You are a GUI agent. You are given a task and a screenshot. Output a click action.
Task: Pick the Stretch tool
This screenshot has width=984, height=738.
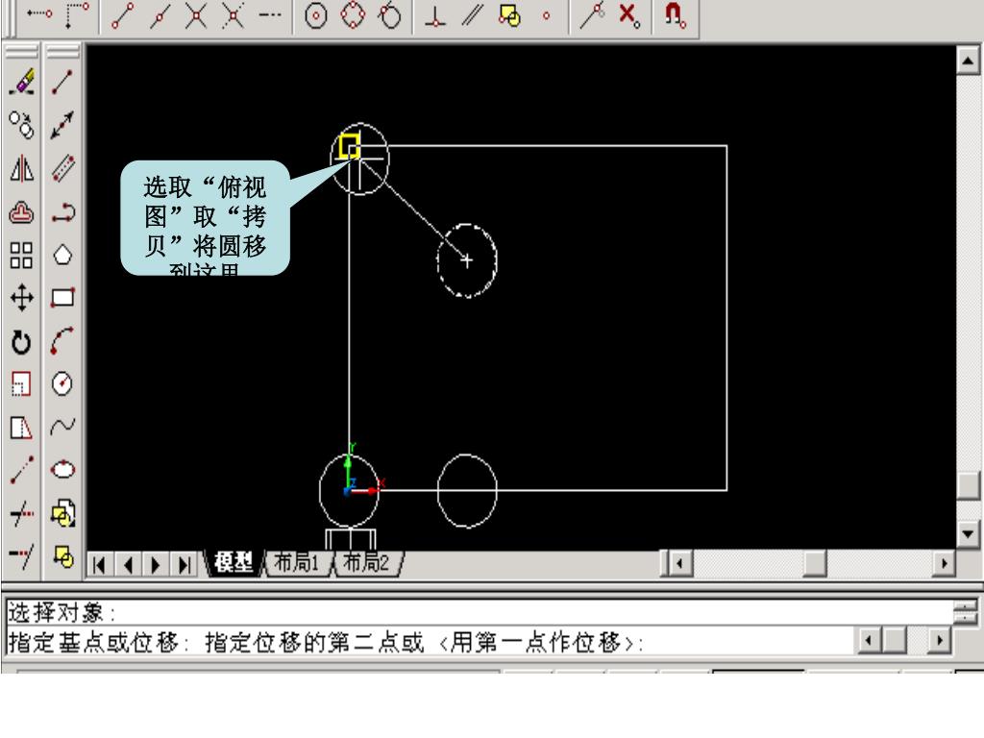pyautogui.click(x=22, y=428)
